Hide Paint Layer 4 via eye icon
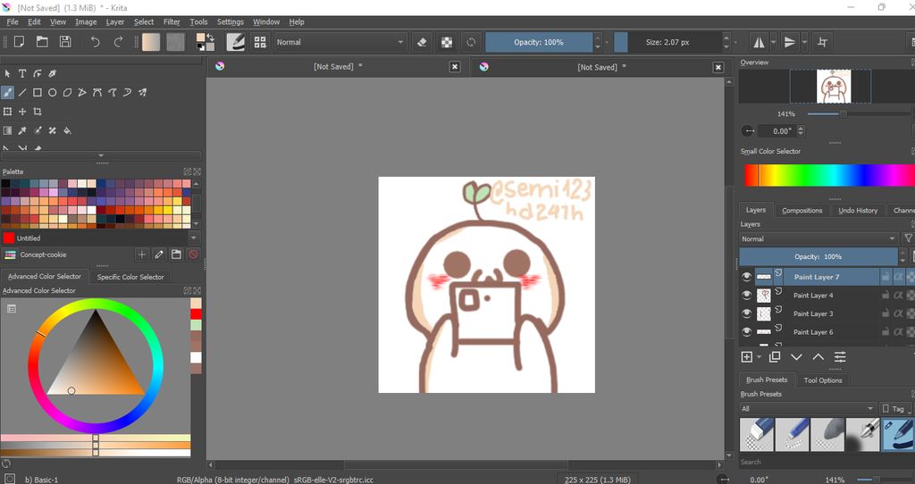Viewport: 915px width, 484px height. pos(746,295)
